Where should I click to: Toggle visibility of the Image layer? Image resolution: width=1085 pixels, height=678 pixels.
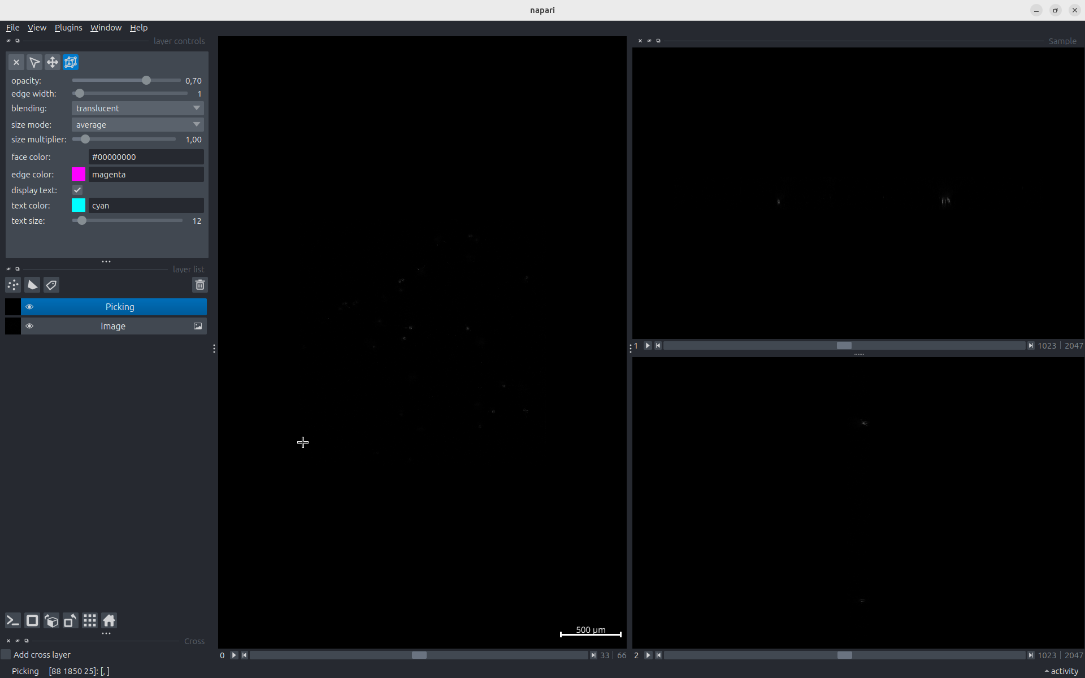[29, 326]
